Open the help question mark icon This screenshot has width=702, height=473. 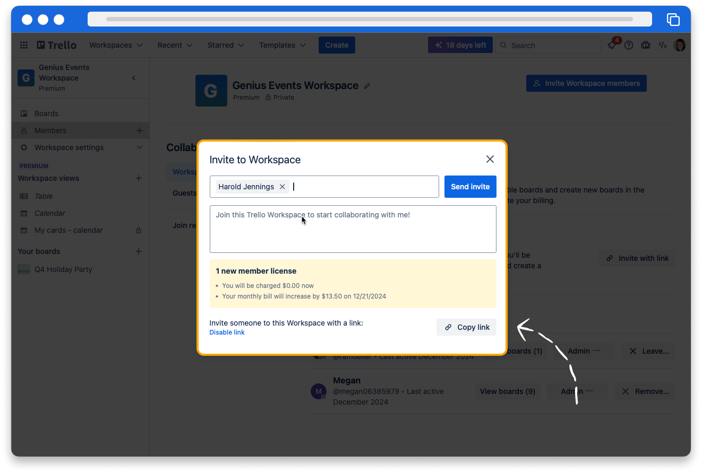coord(629,45)
